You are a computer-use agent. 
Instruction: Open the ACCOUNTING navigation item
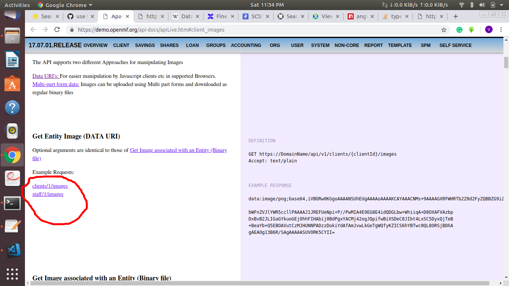point(246,45)
